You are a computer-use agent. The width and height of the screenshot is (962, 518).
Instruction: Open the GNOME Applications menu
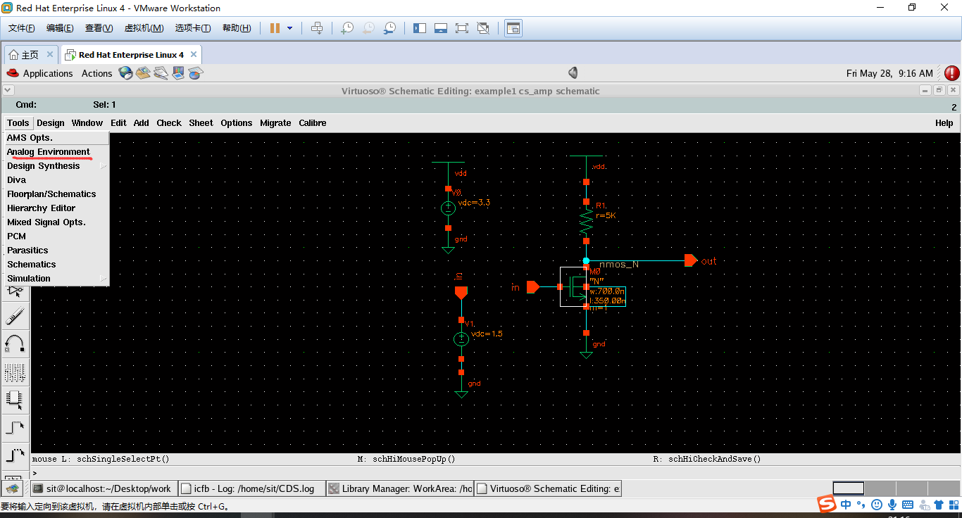(39, 73)
